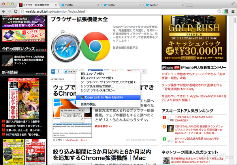
Task: Select シークレット ウインドウでリンクを開く menu item
Action: pyautogui.click(x=108, y=82)
